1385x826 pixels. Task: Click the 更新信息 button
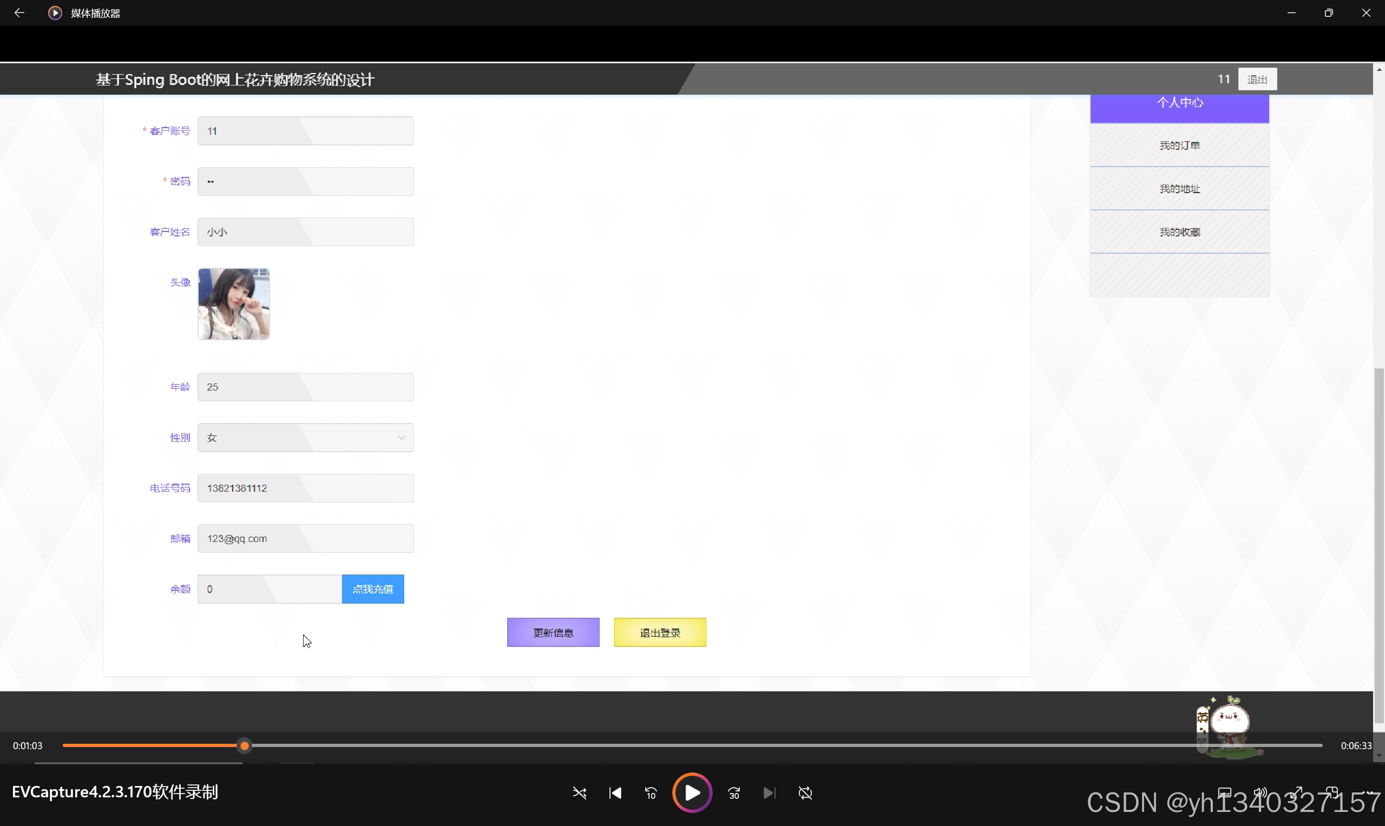click(553, 632)
